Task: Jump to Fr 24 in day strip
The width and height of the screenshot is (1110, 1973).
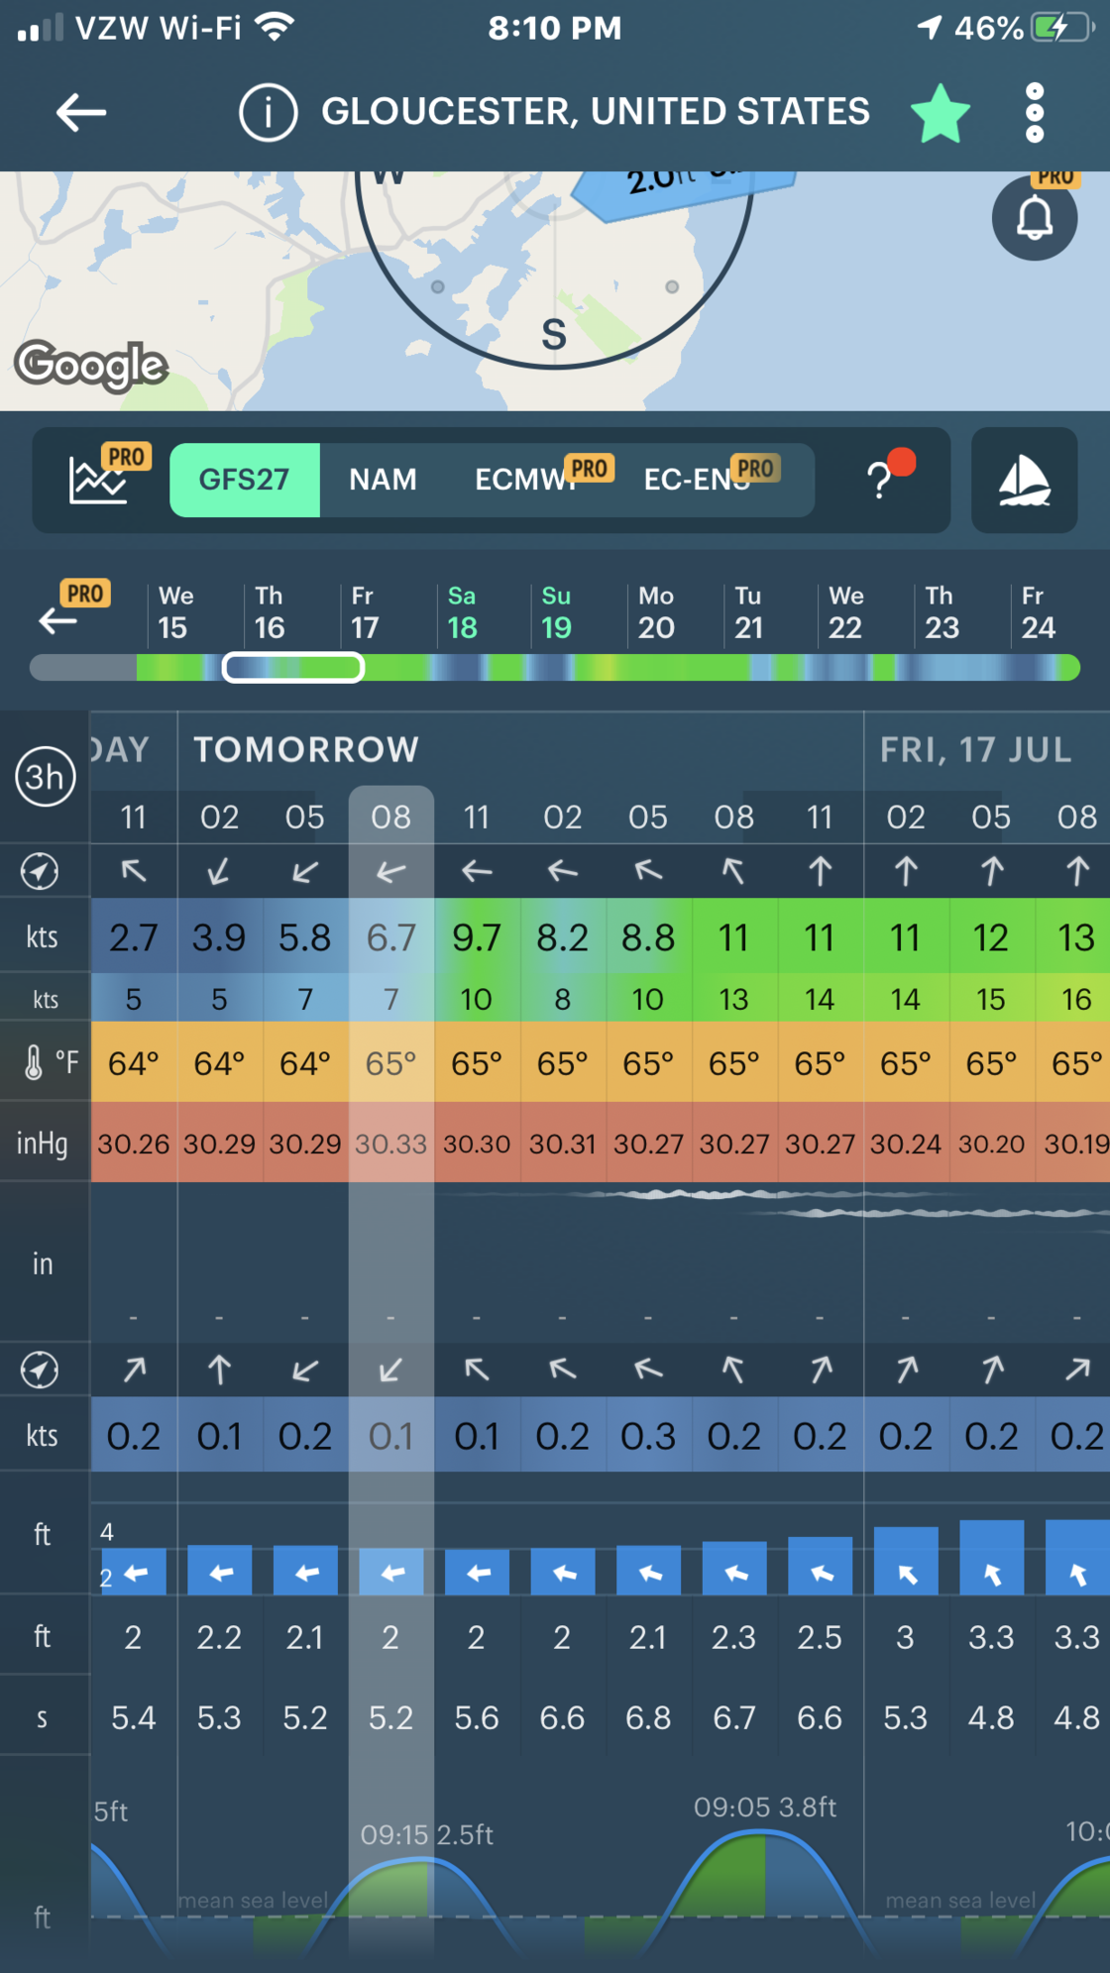Action: [1038, 611]
